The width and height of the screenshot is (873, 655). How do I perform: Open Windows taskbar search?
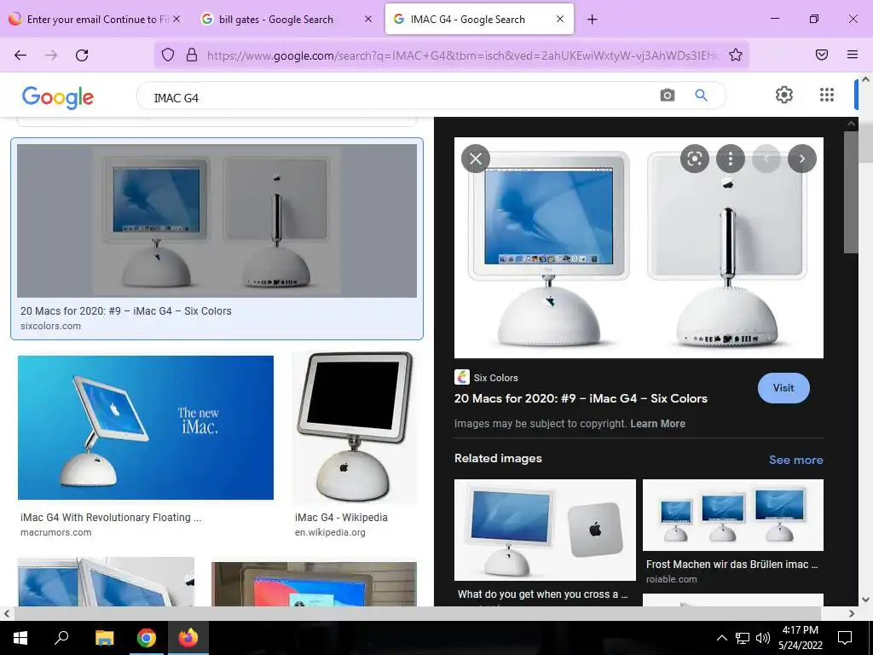click(x=61, y=638)
